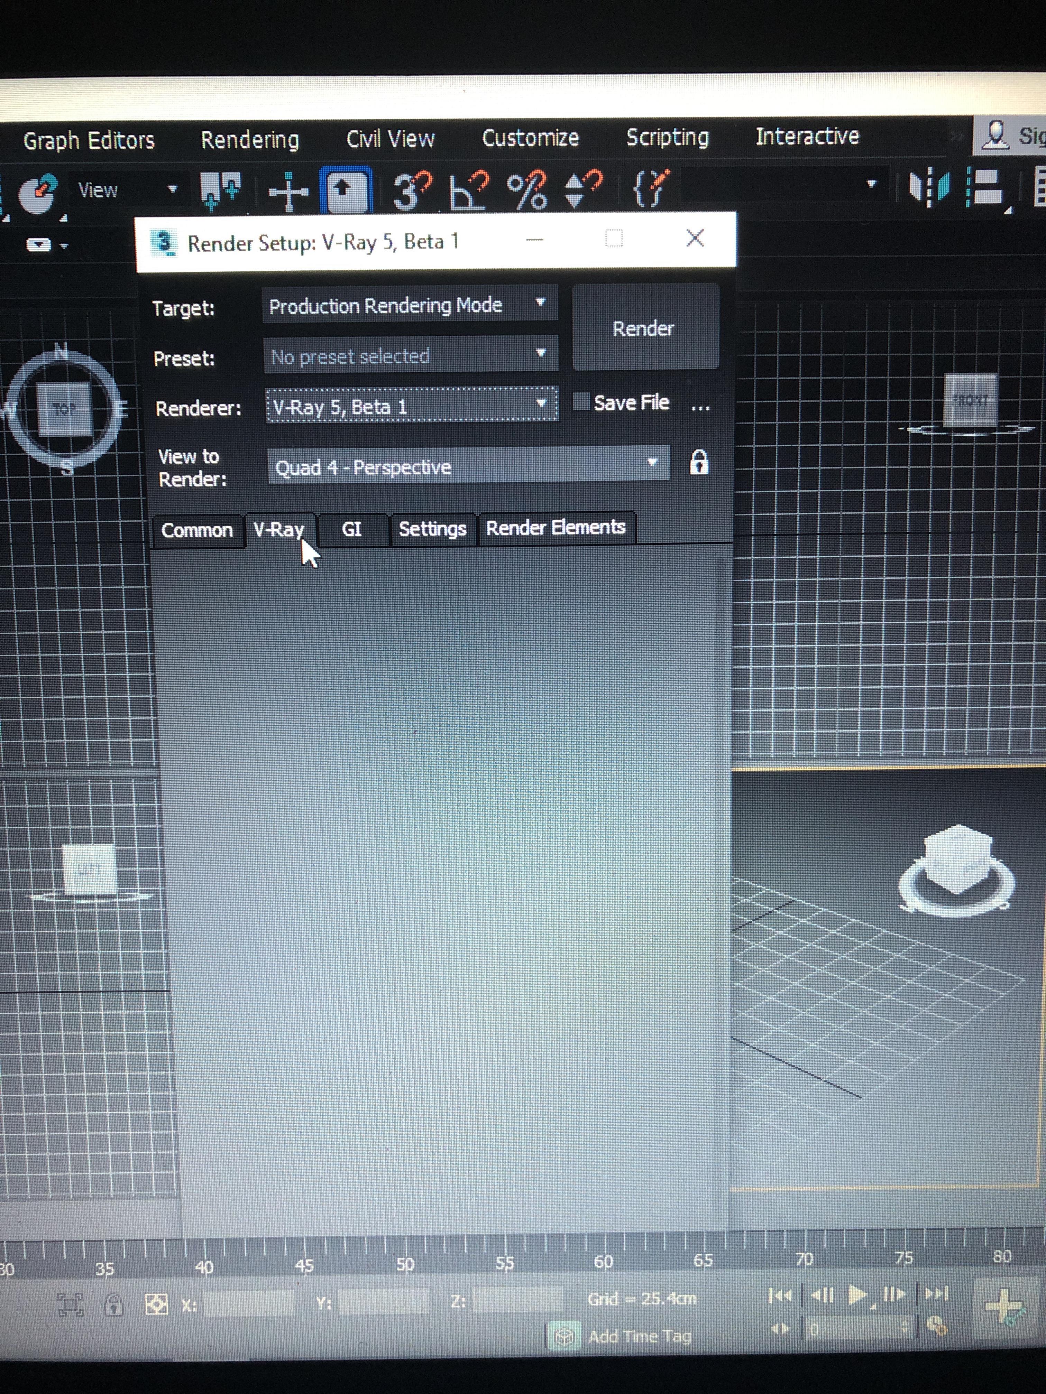Switch to the GI tab
The width and height of the screenshot is (1046, 1394).
[x=352, y=529]
